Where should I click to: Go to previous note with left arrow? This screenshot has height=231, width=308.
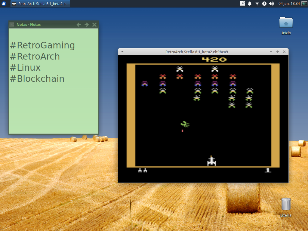coord(79,25)
